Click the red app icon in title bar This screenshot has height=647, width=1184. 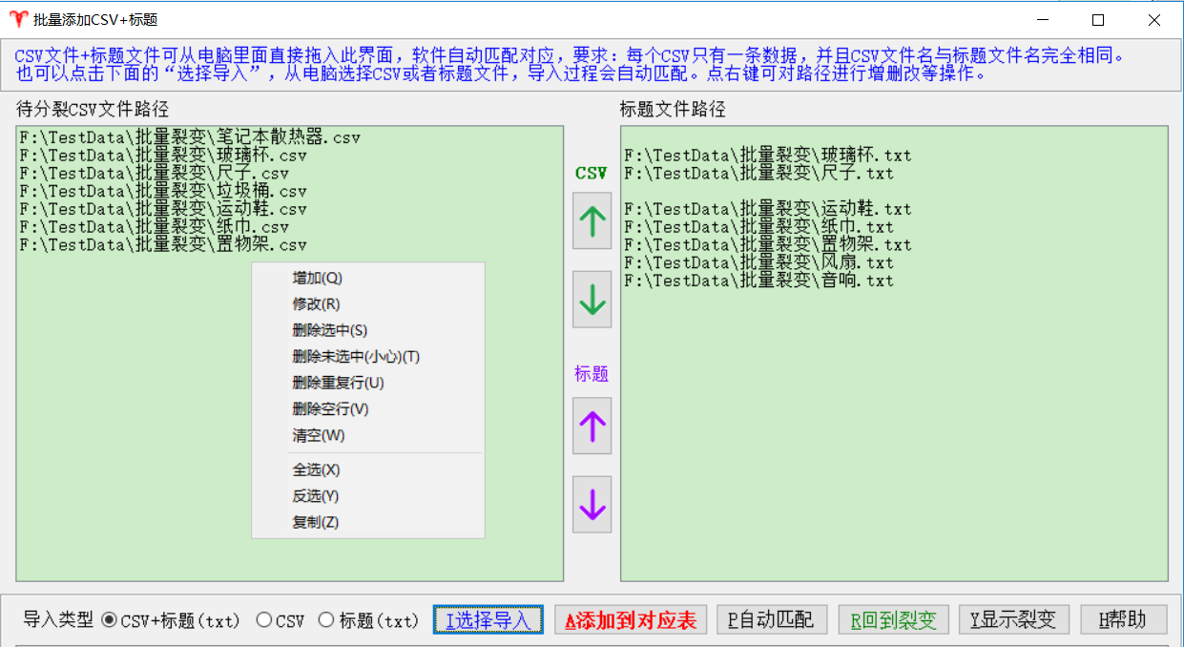(17, 19)
